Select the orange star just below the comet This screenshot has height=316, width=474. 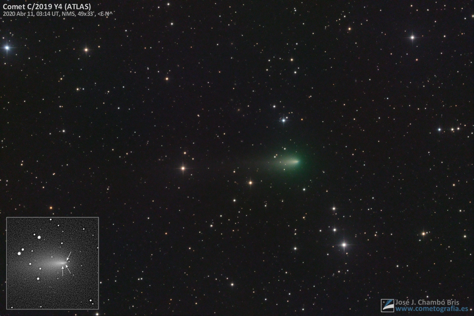tap(250, 182)
